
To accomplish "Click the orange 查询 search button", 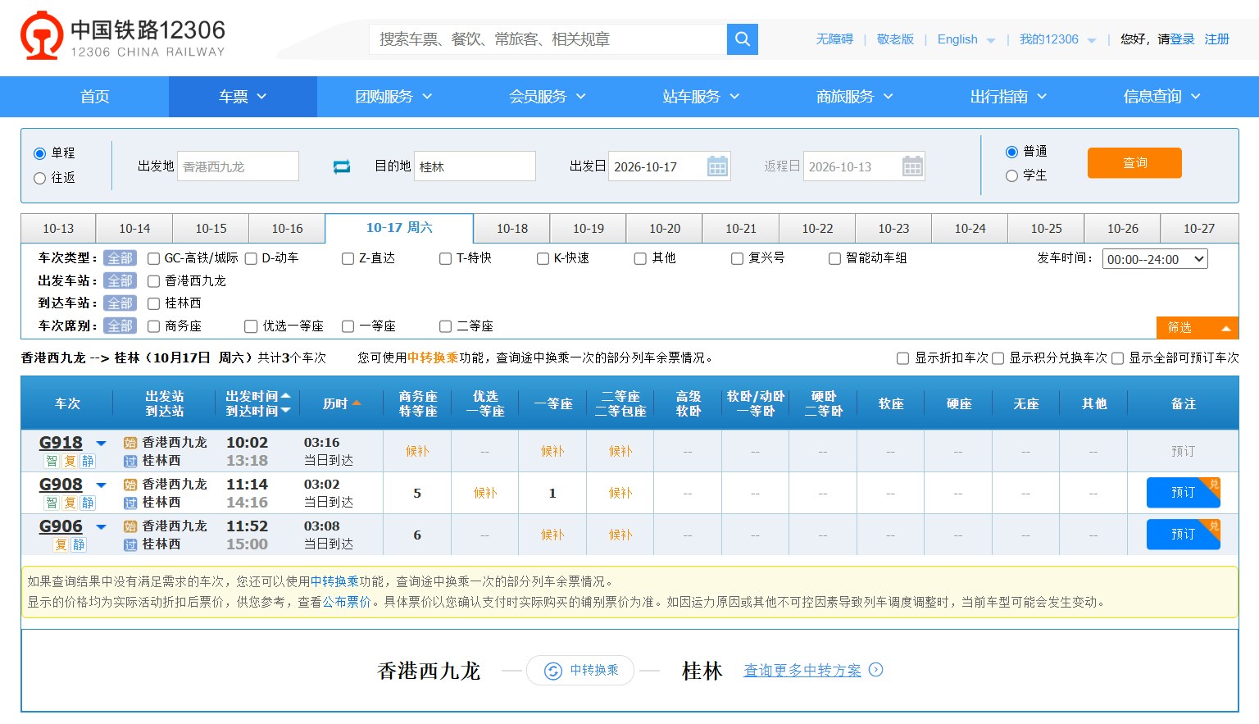I will click(1134, 163).
